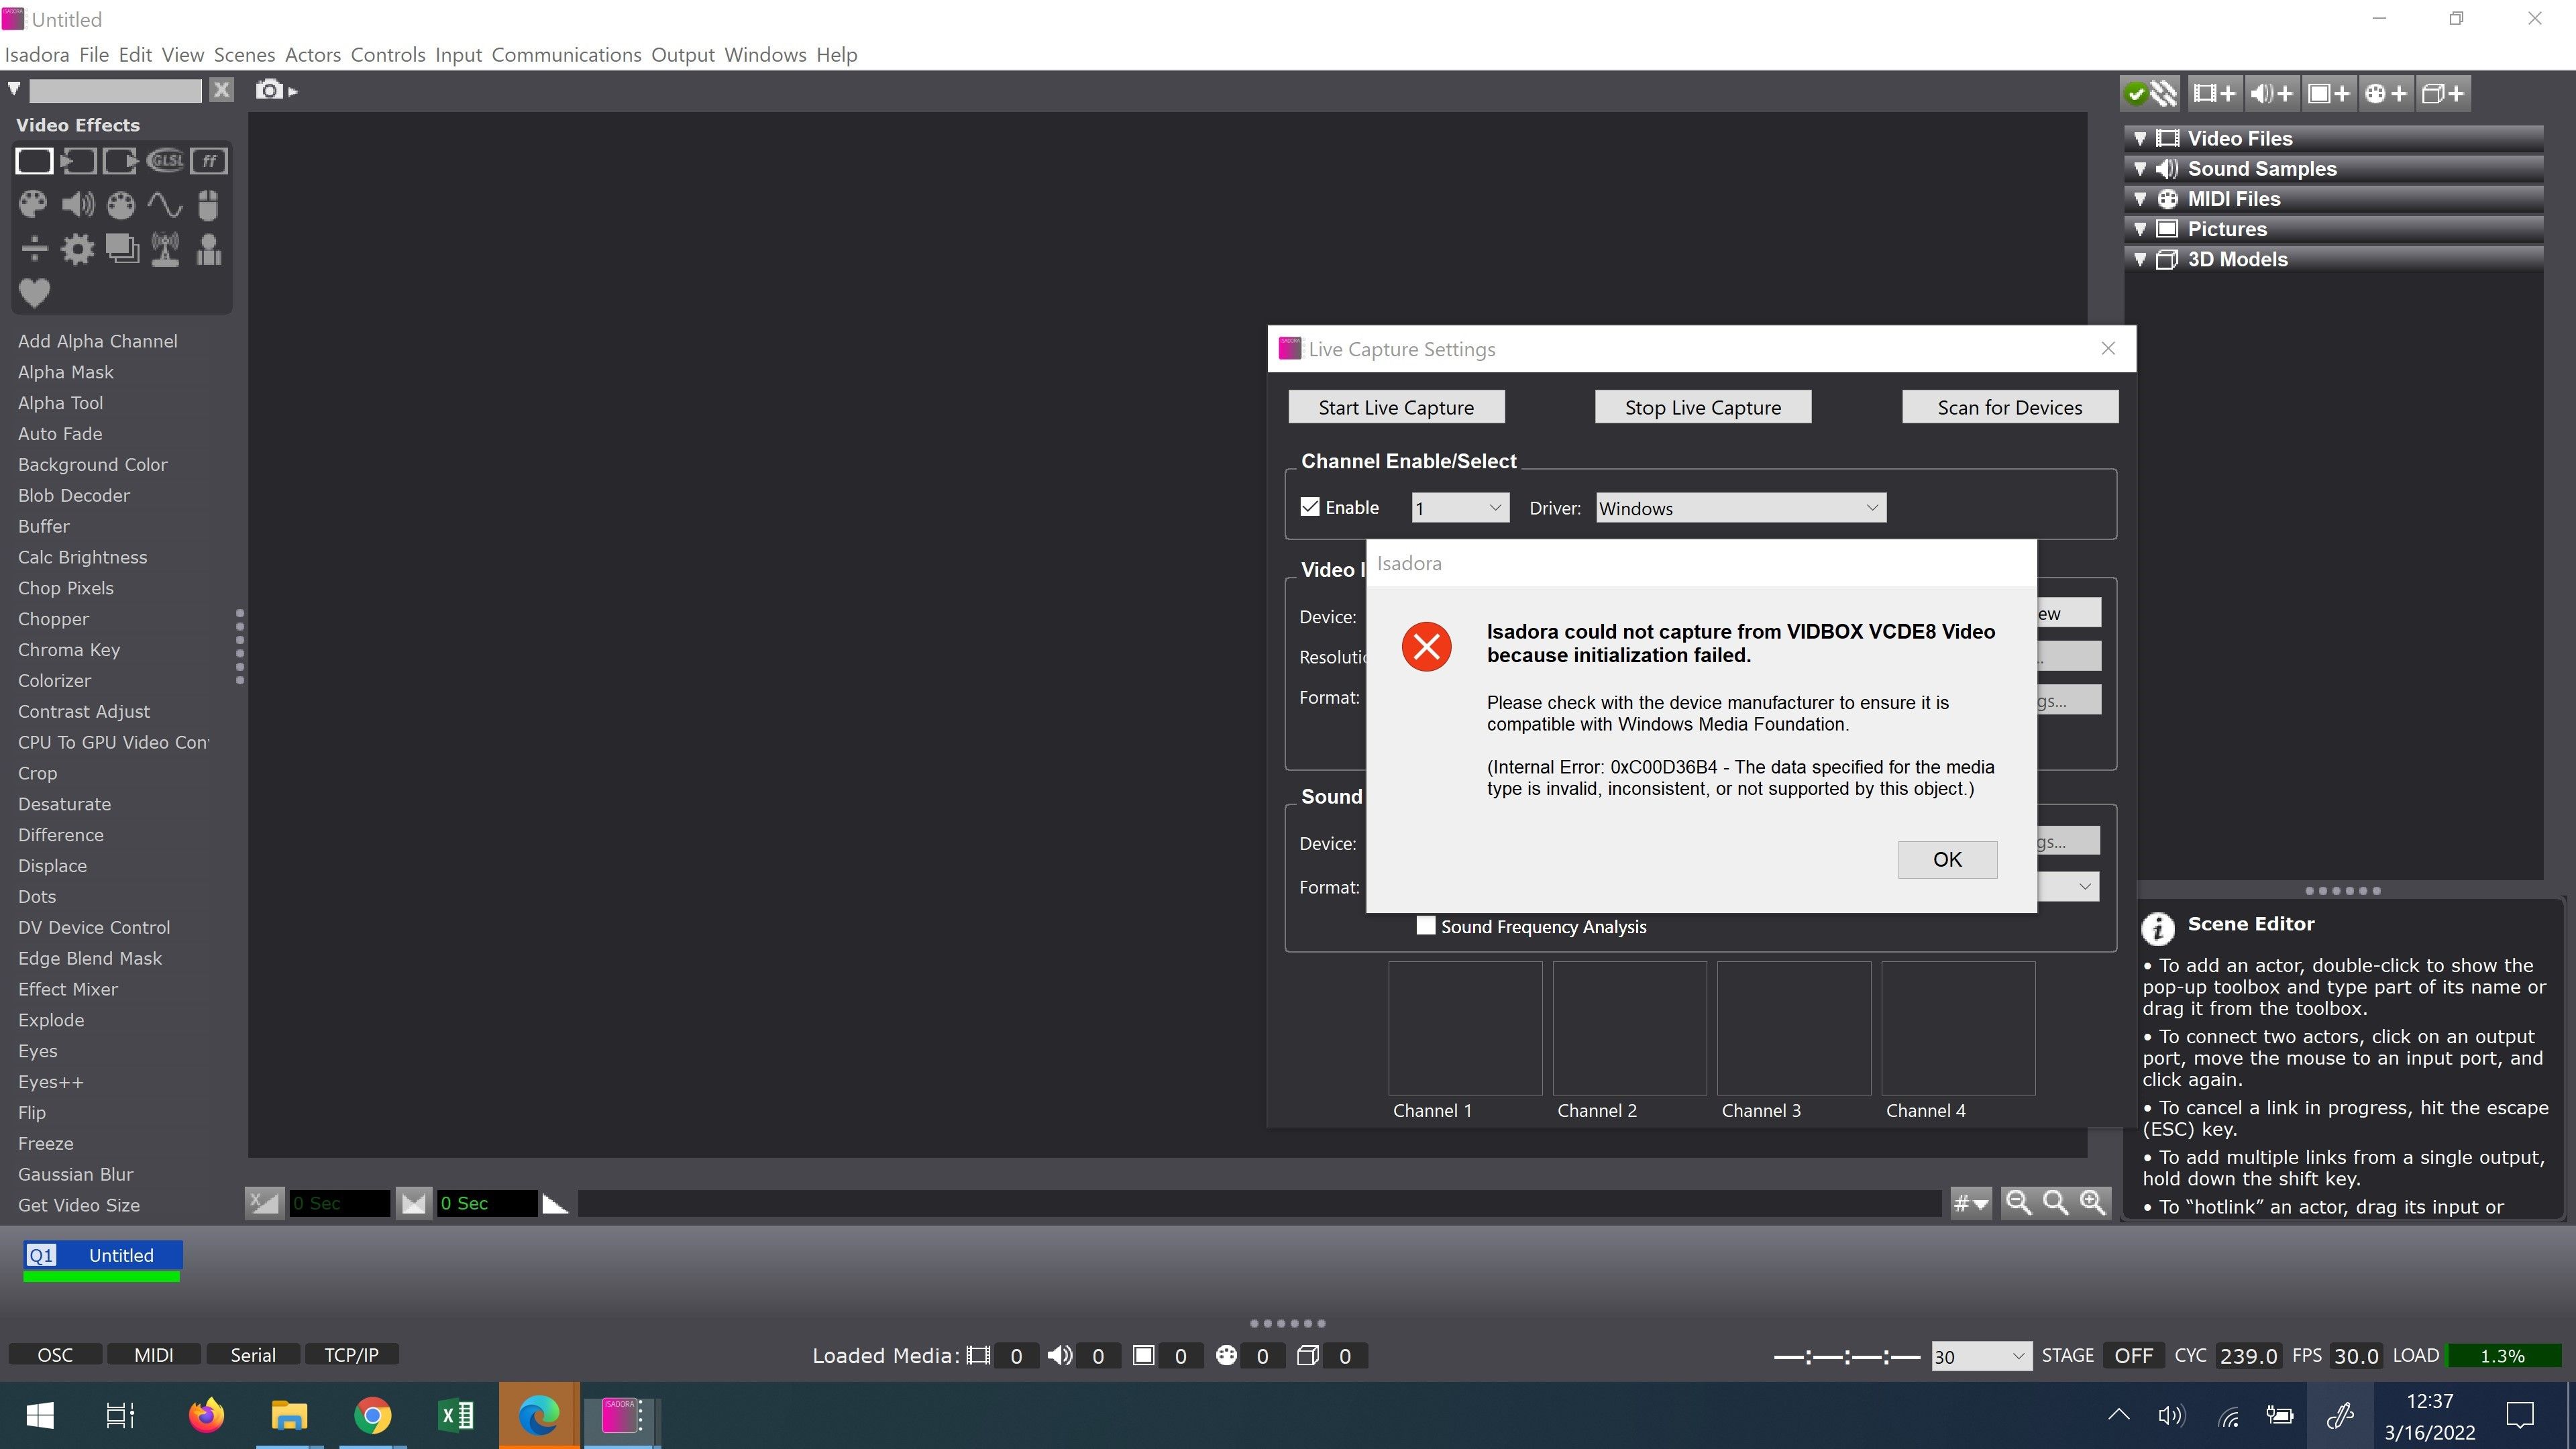
Task: Collapse the 3D Models media bin
Action: tap(2140, 259)
